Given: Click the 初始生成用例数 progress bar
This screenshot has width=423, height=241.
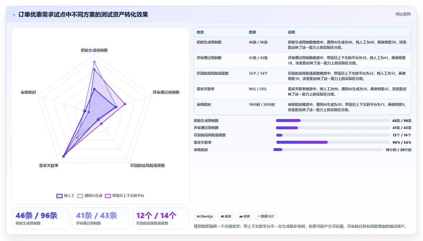Looking at the screenshot, I should pyautogui.click(x=333, y=120).
